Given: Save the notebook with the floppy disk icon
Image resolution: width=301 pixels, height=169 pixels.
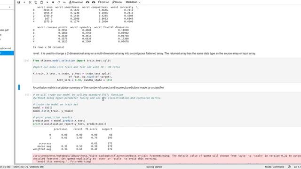Looking at the screenshot, I should pos(19,2).
